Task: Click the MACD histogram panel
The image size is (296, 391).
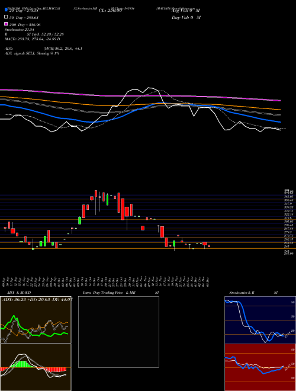Action: [36, 367]
